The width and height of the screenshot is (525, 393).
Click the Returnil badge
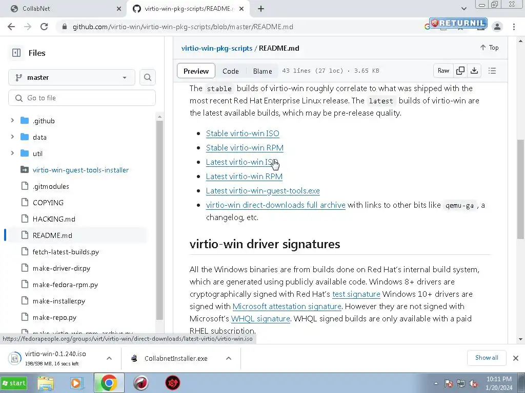[458, 23]
